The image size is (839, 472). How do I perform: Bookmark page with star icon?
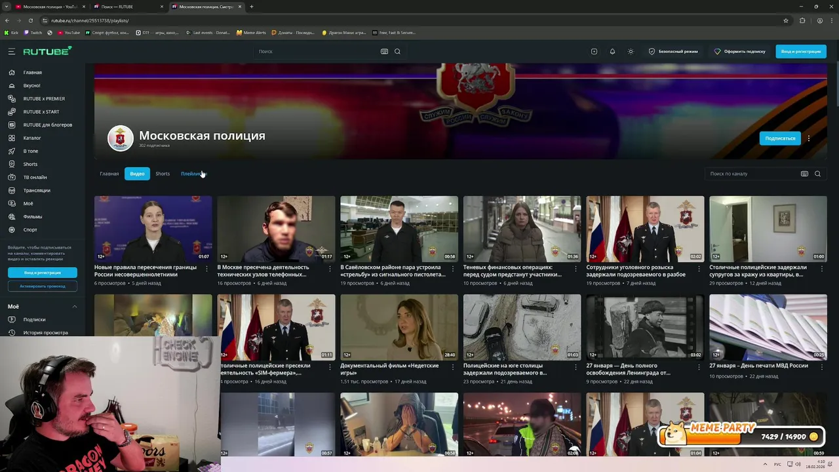click(786, 20)
